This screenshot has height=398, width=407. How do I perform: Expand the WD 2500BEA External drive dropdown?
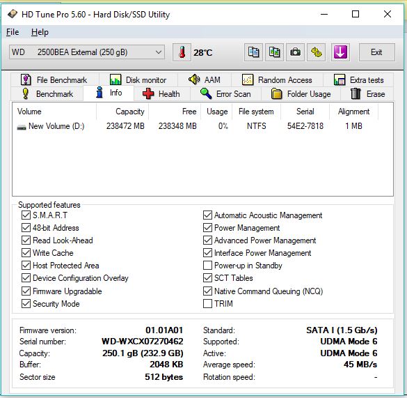87,52
